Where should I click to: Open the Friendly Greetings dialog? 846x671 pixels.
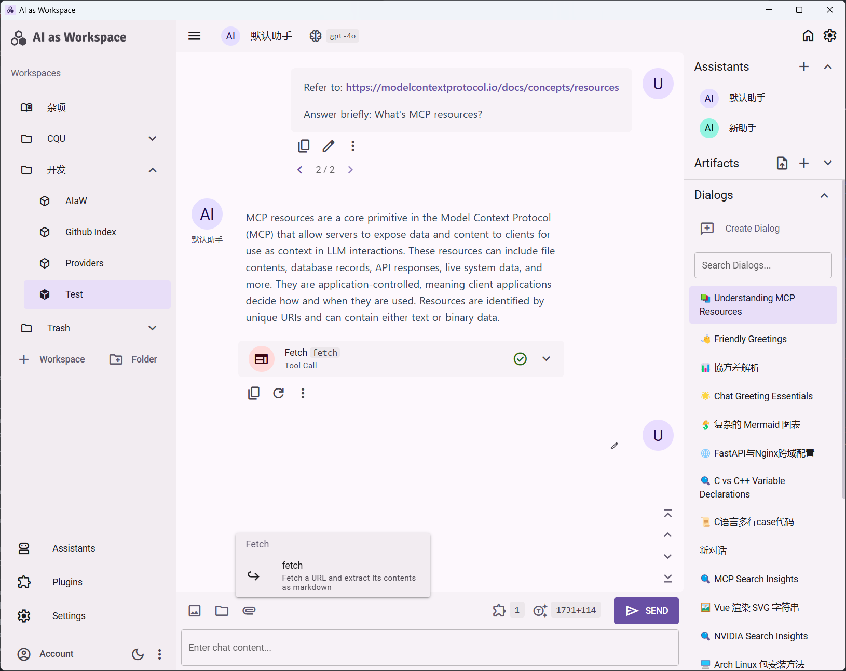(x=763, y=339)
